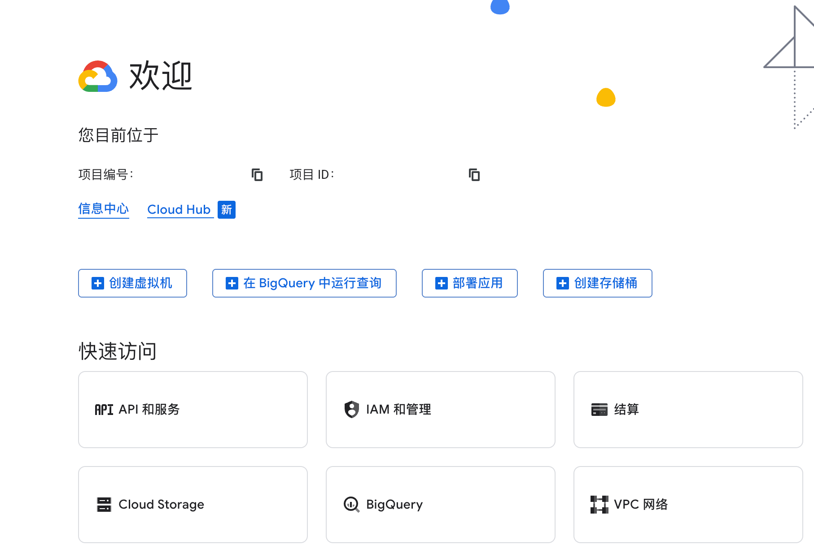Open the VPC 网络 card
The width and height of the screenshot is (814, 553).
[688, 505]
